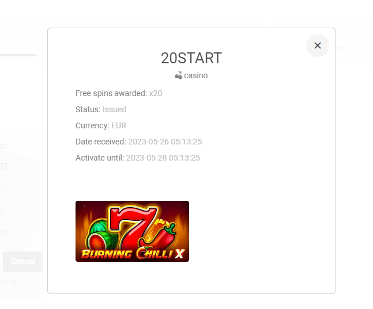The image size is (373, 309).
Task: Click the 'Free spins awarded' label
Action: point(111,93)
